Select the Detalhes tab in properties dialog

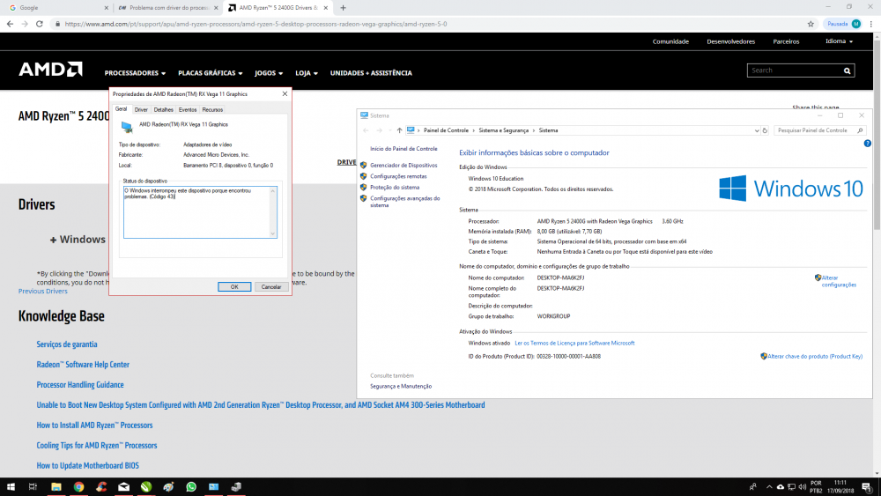(164, 109)
